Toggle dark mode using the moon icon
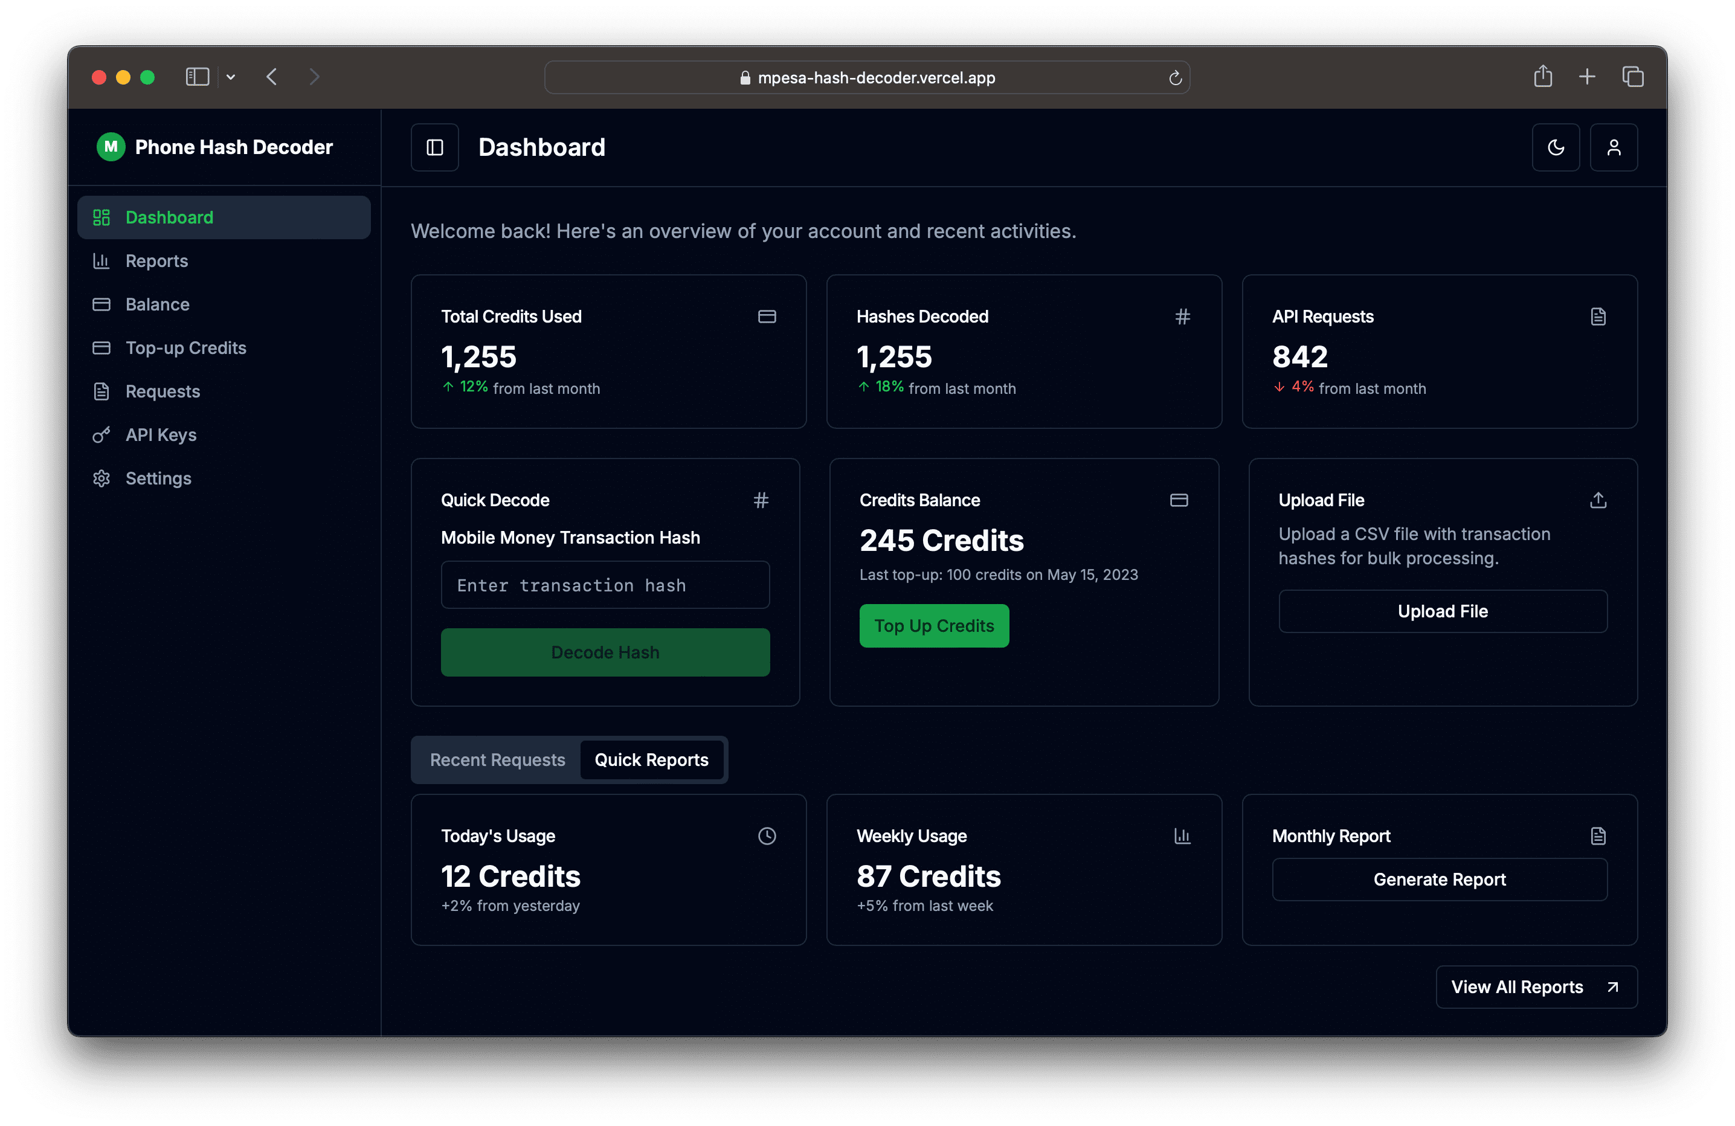The height and width of the screenshot is (1126, 1735). 1556,147
